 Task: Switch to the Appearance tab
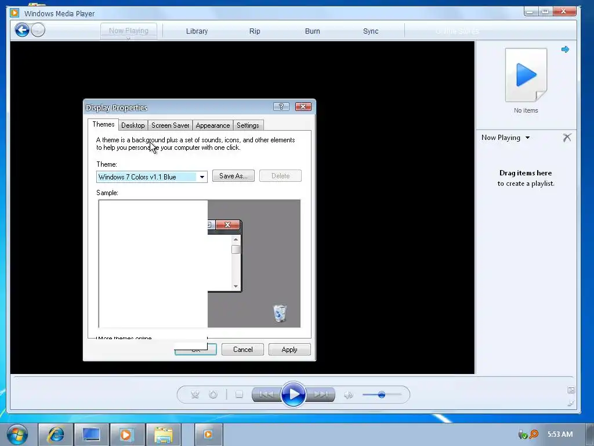pos(212,125)
